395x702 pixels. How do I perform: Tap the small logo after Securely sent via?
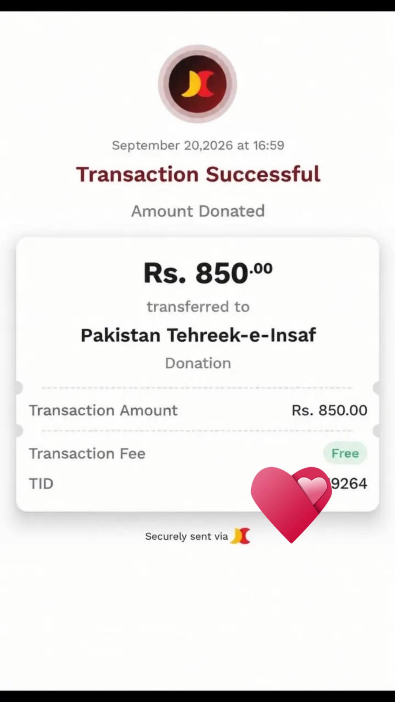click(x=240, y=536)
